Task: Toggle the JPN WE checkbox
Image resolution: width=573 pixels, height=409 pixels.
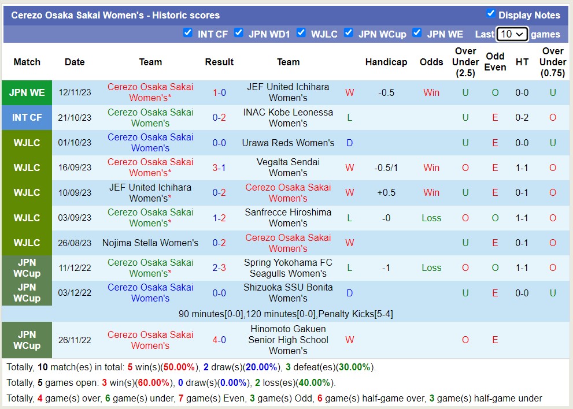Action: click(x=417, y=33)
